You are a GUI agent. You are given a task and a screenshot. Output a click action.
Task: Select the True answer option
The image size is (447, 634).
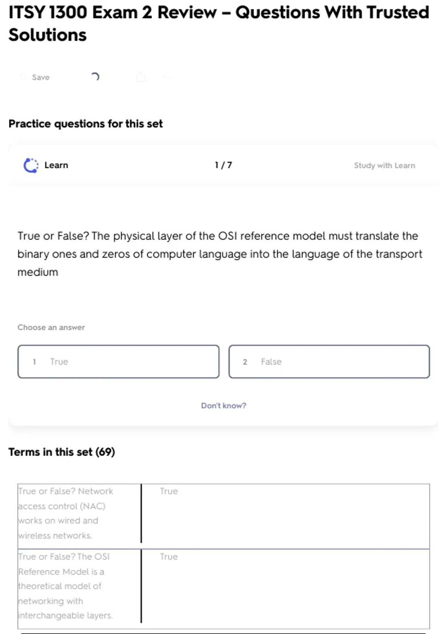(x=118, y=361)
